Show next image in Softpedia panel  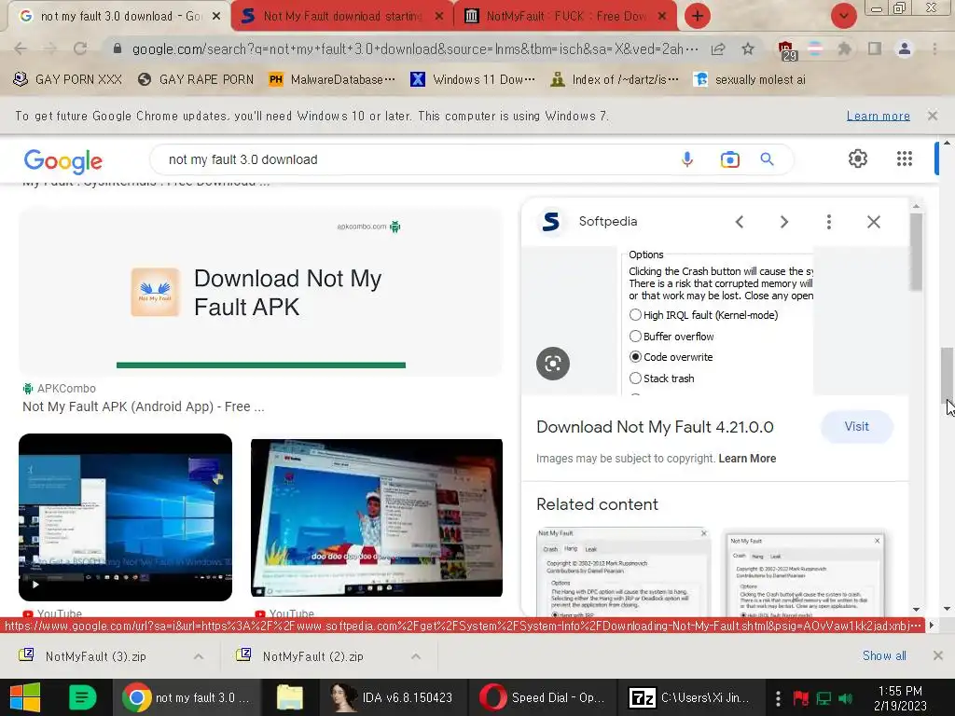click(783, 222)
